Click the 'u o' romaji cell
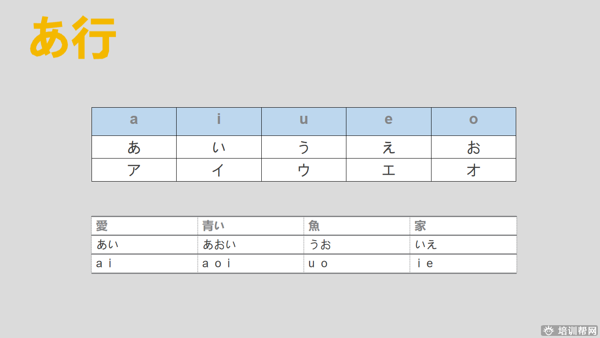The width and height of the screenshot is (600, 338). (x=357, y=264)
